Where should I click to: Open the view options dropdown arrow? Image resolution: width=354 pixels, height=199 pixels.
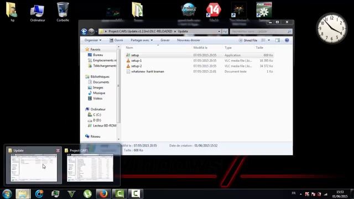269,40
